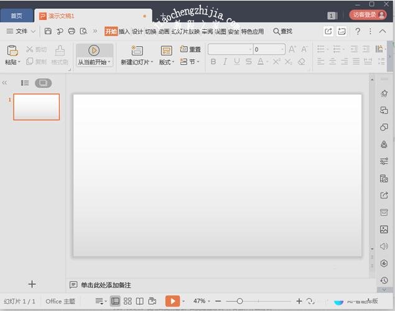Screen dimensions: 395x311
Task: Toggle Strikethrough formatting
Action: 249,61
